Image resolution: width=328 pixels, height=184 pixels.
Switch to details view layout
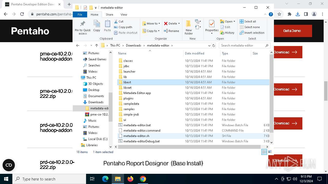coord(264,152)
